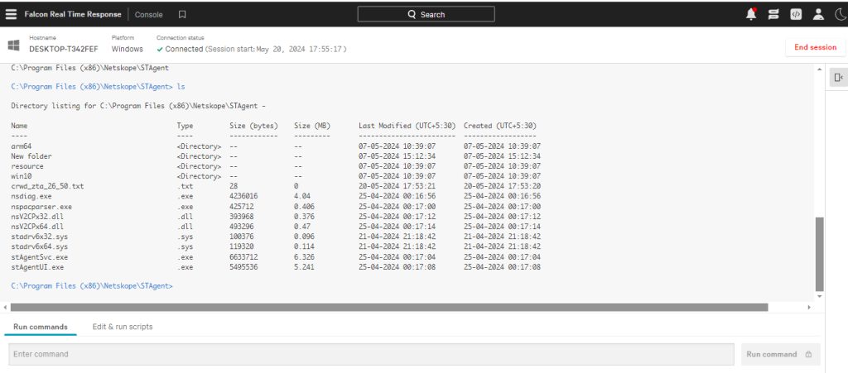Click the Last Modified (UTC+5:30) header
The height and width of the screenshot is (373, 848).
click(406, 126)
